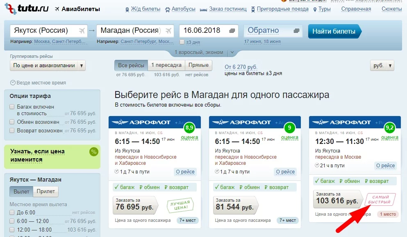Enable Багаж включен в стоимость option
Screen dimensions: 407x237
(12, 107)
